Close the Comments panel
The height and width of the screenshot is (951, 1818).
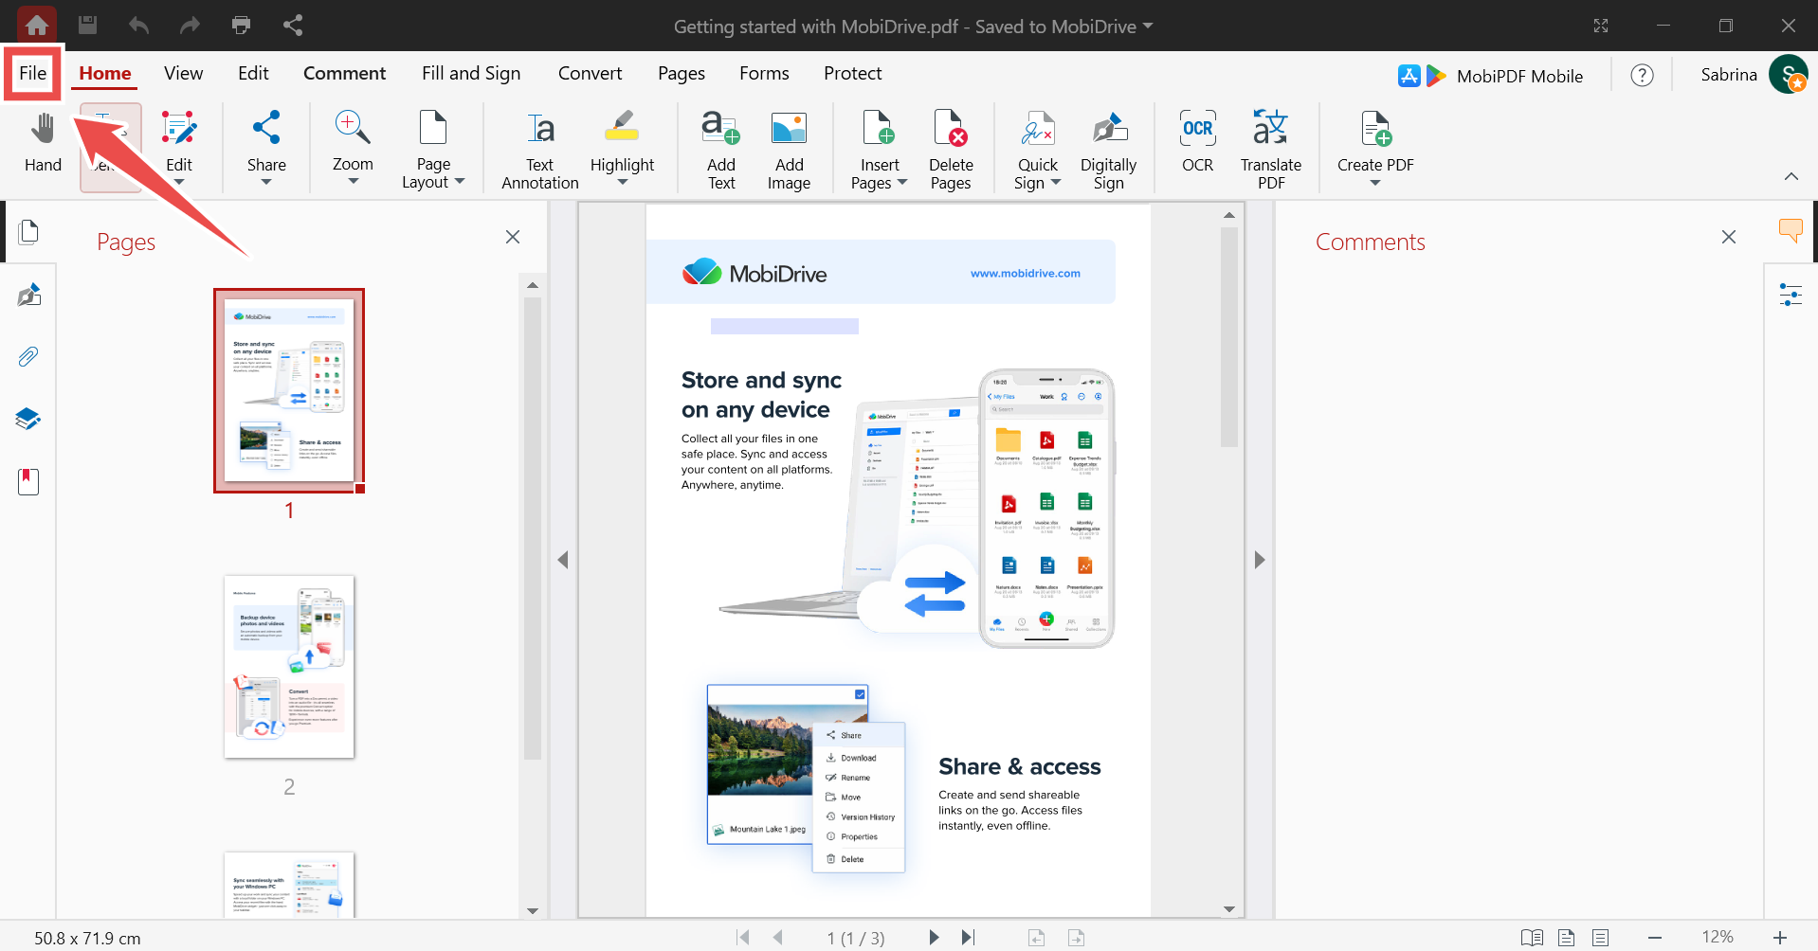tap(1729, 237)
